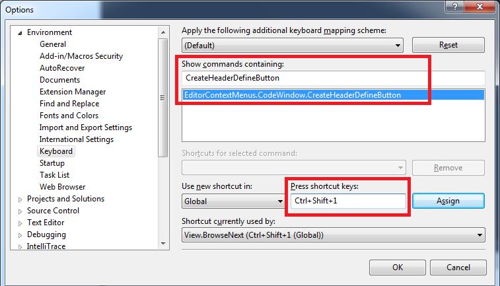The height and width of the screenshot is (286, 500).
Task: Click the Cancel button
Action: (x=458, y=268)
